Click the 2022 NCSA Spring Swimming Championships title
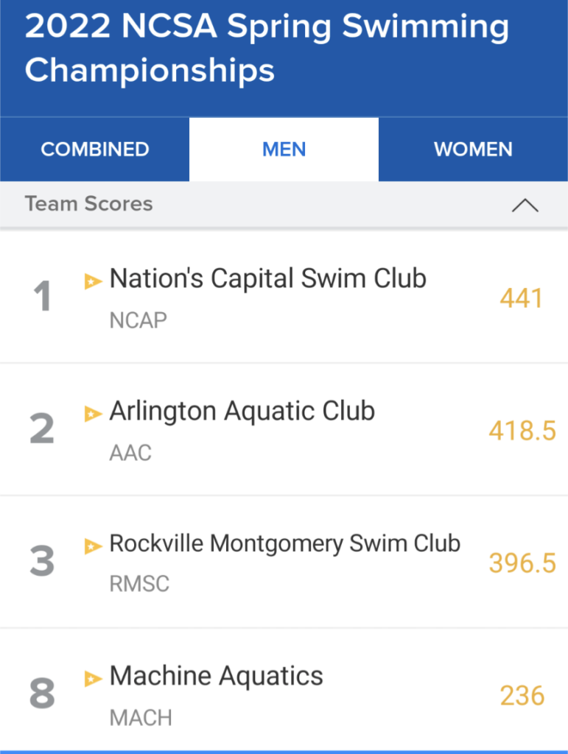Image resolution: width=568 pixels, height=754 pixels. [x=267, y=48]
